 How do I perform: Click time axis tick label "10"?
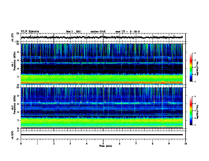coord(186,144)
